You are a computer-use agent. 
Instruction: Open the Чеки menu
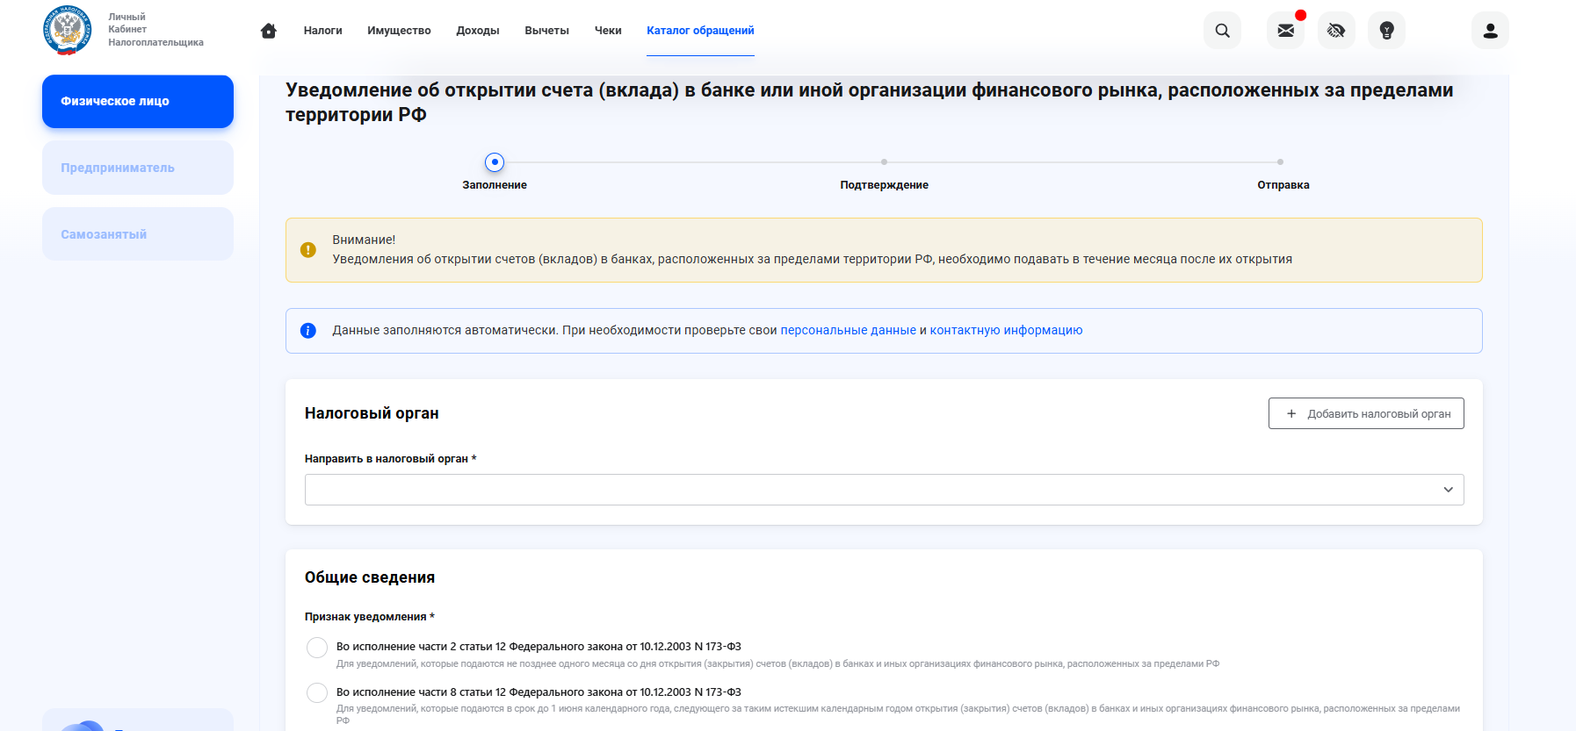[x=608, y=31]
